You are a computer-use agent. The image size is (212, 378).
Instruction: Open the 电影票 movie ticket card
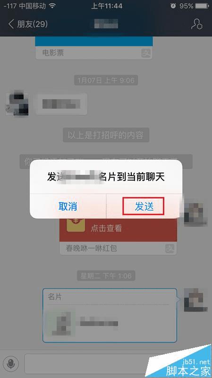(x=94, y=48)
